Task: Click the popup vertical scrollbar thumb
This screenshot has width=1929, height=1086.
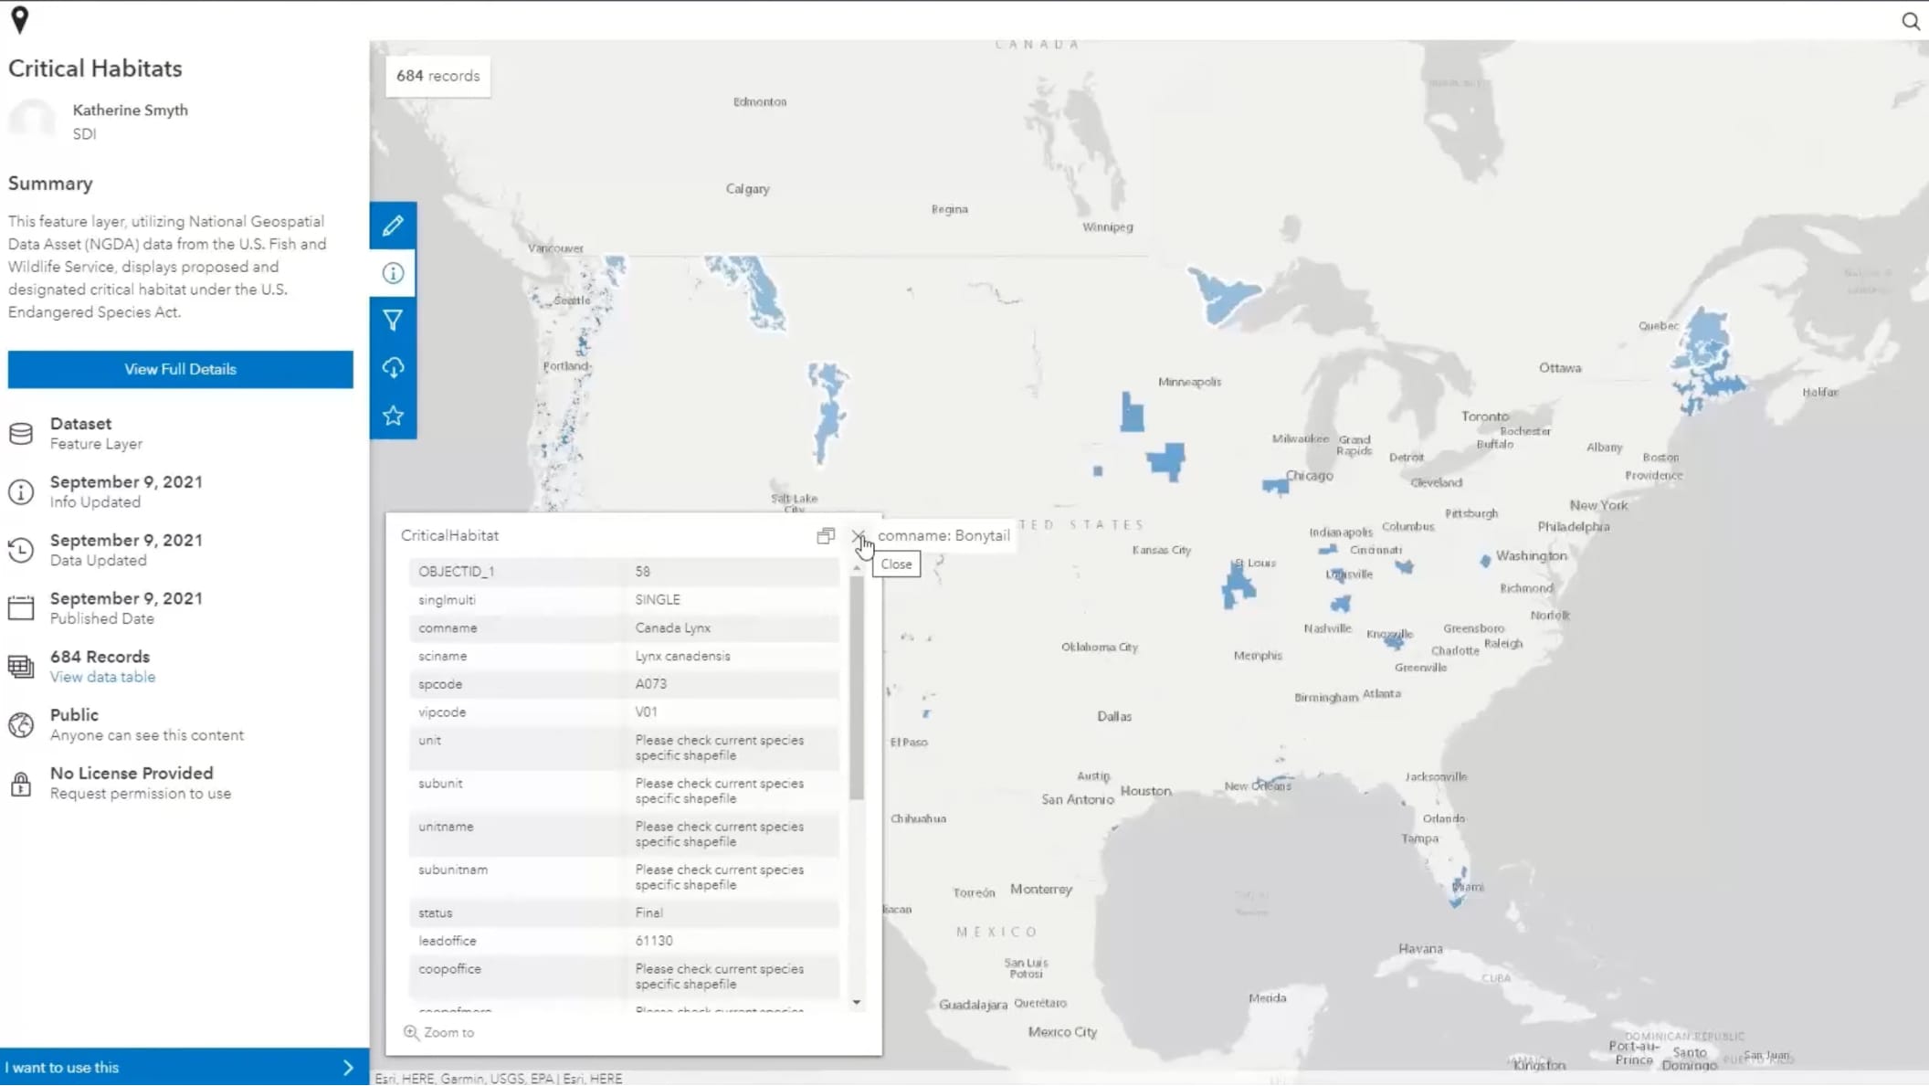Action: tap(857, 685)
